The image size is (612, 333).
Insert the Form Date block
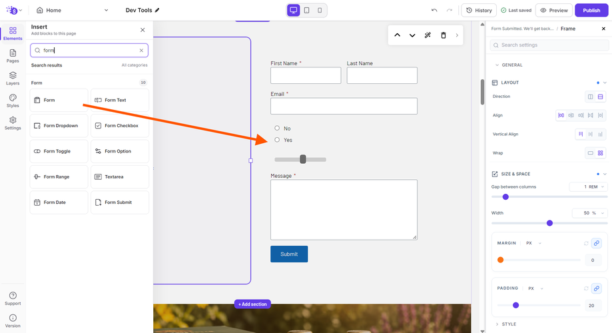coord(59,202)
